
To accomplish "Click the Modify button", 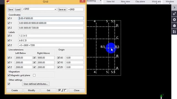I will click(x=32, y=90).
